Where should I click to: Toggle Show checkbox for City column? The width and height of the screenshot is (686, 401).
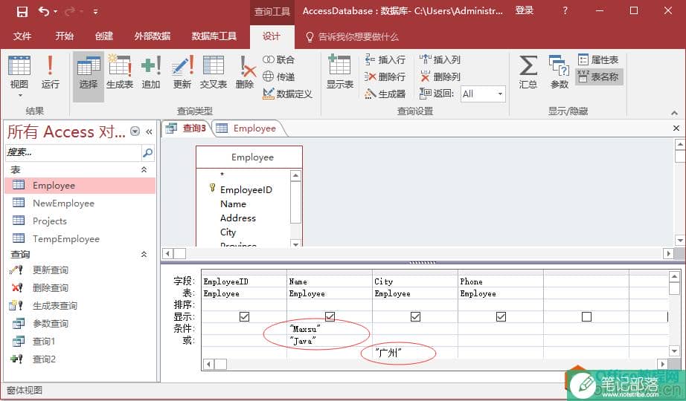(x=416, y=316)
